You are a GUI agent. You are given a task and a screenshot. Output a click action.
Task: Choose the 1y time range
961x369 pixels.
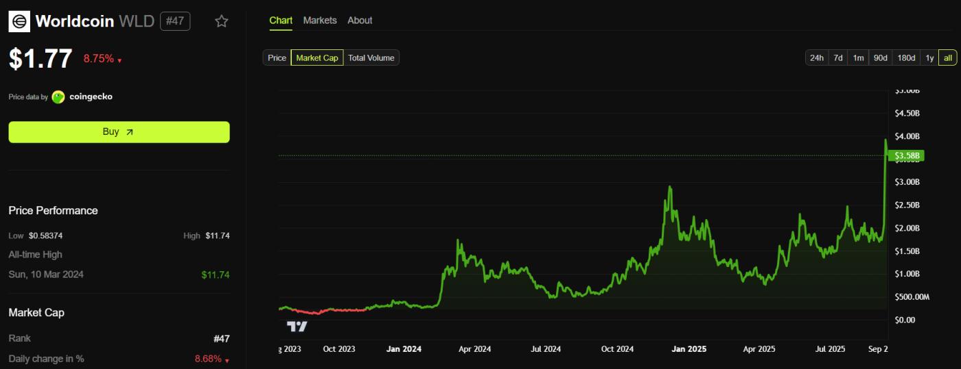[x=929, y=58]
